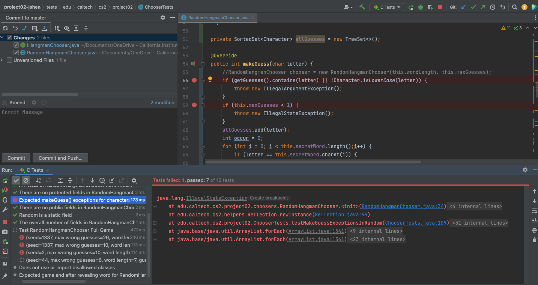Click the breakpoint on line 56
Image resolution: width=538 pixels, height=285 pixels.
click(194, 80)
